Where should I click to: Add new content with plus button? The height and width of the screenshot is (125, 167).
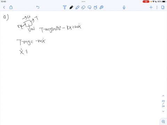pos(151,8)
